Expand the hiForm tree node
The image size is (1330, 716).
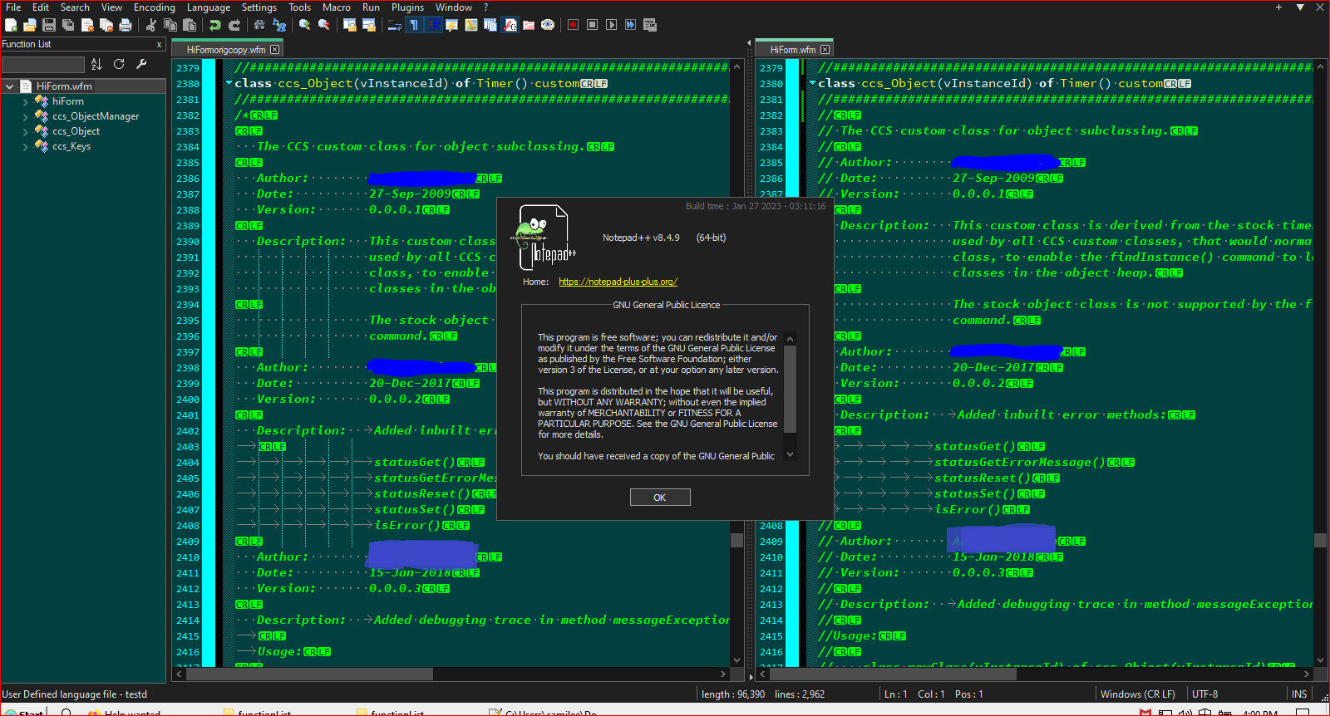pyautogui.click(x=25, y=101)
